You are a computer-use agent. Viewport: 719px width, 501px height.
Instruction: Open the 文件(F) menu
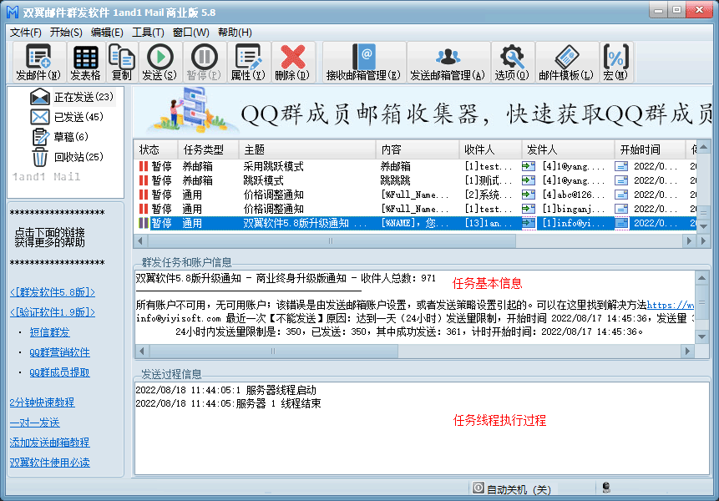click(x=26, y=32)
